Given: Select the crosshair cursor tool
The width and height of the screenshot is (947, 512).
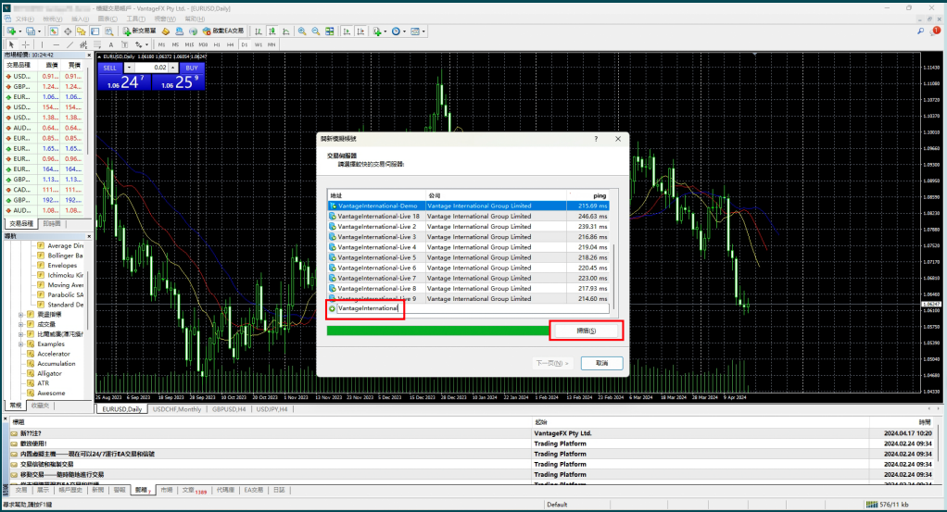Looking at the screenshot, I should [25, 44].
